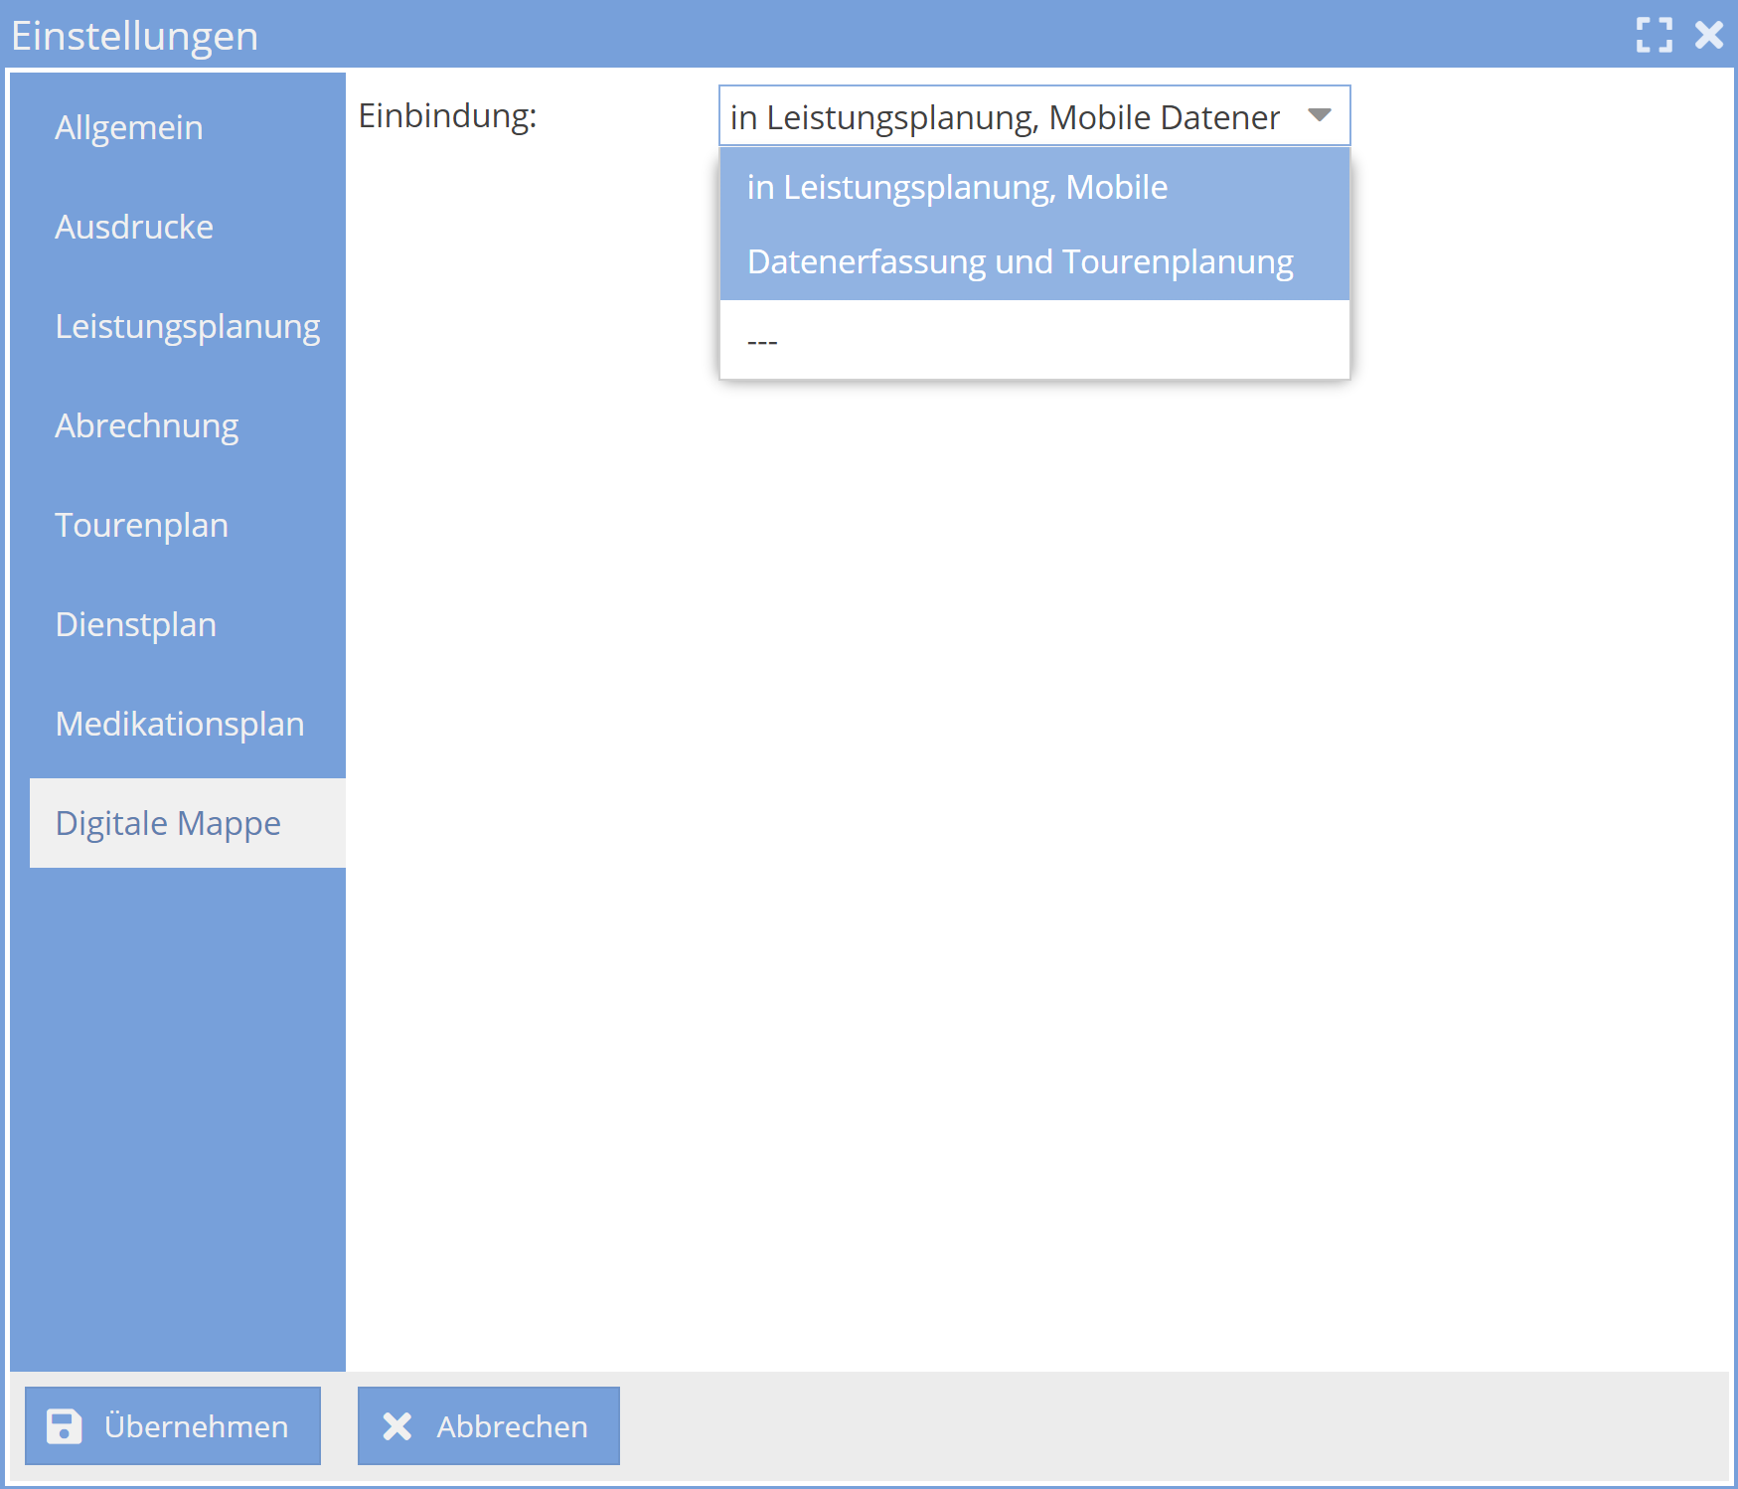This screenshot has width=1738, height=1489.
Task: Switch to the Ausdrucke tab
Action: click(x=134, y=228)
